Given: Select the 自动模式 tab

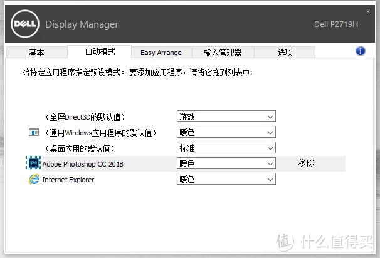Looking at the screenshot, I should (x=100, y=51).
